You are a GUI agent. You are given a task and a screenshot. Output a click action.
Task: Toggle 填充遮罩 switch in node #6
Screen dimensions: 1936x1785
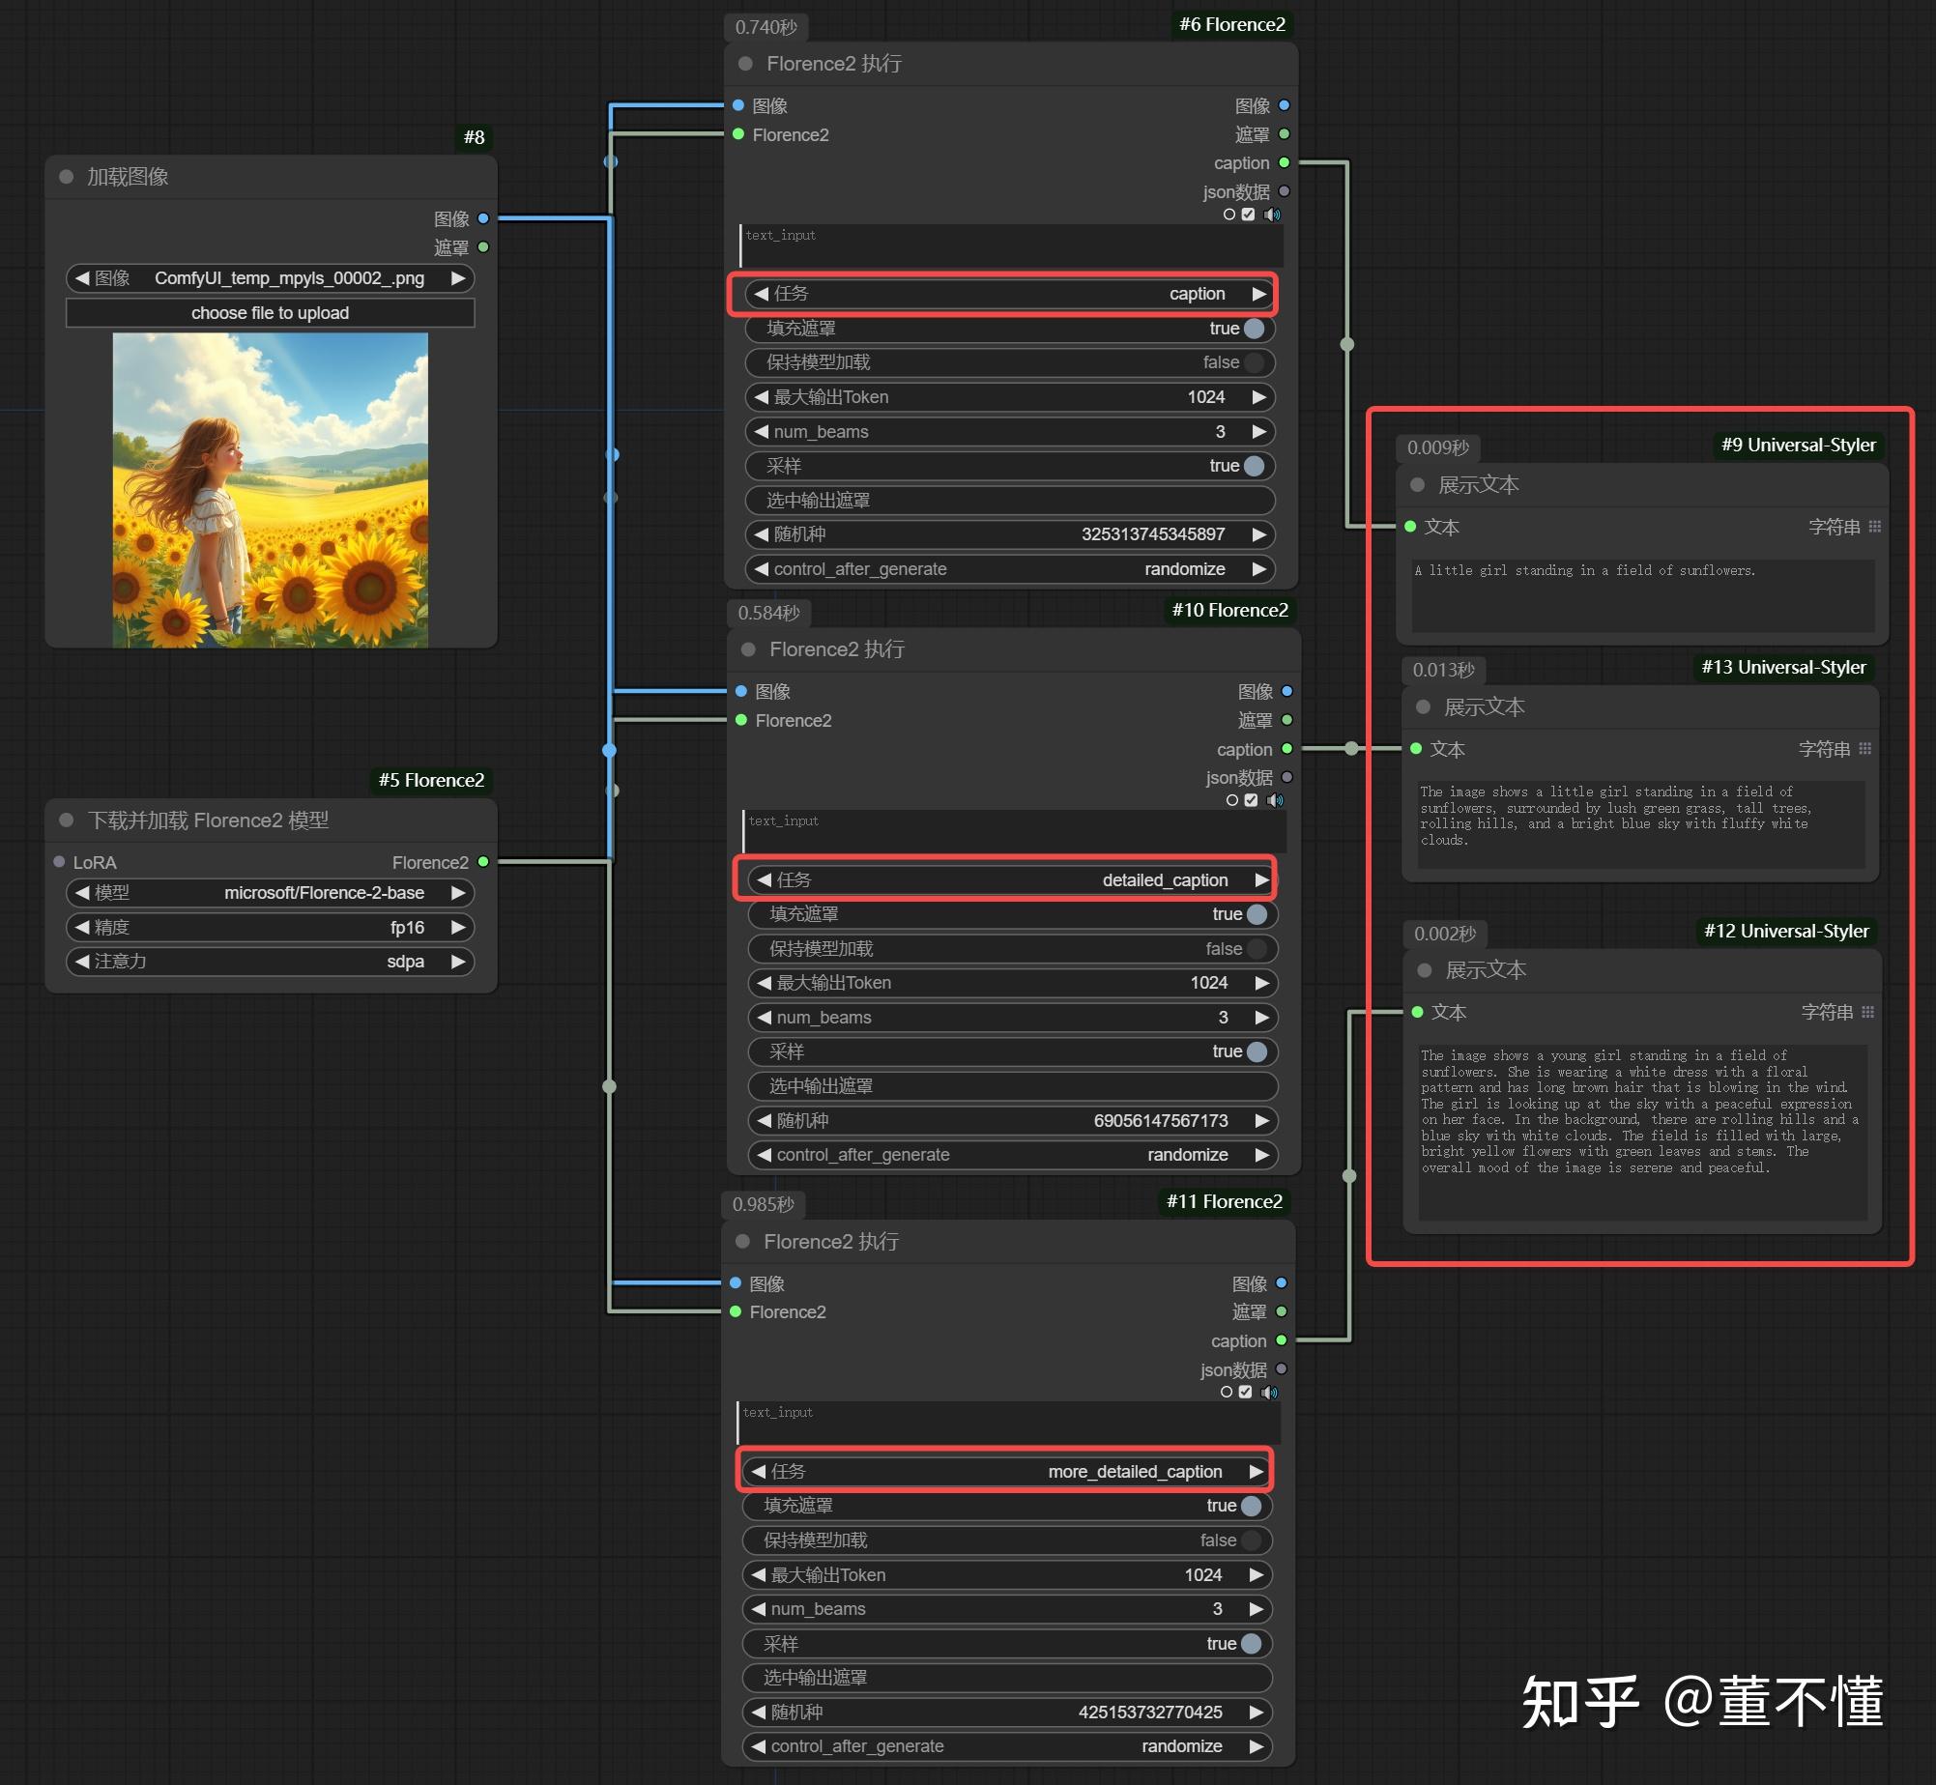[1254, 329]
